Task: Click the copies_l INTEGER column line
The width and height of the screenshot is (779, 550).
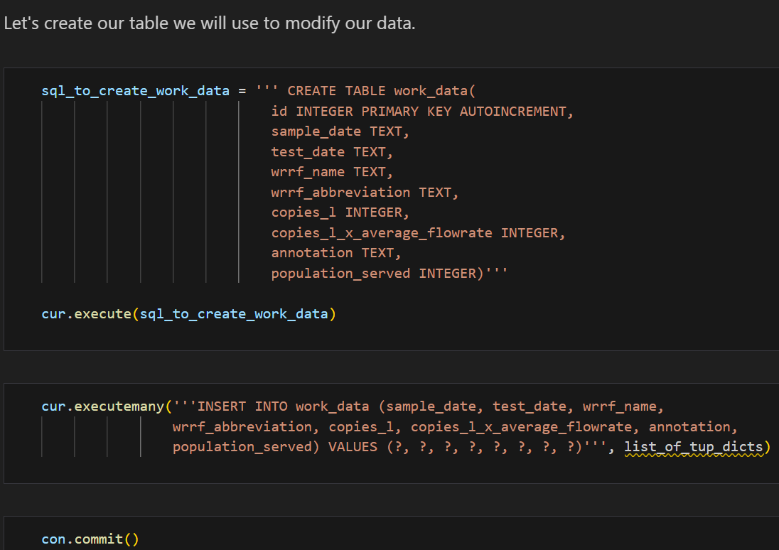Action: (340, 212)
